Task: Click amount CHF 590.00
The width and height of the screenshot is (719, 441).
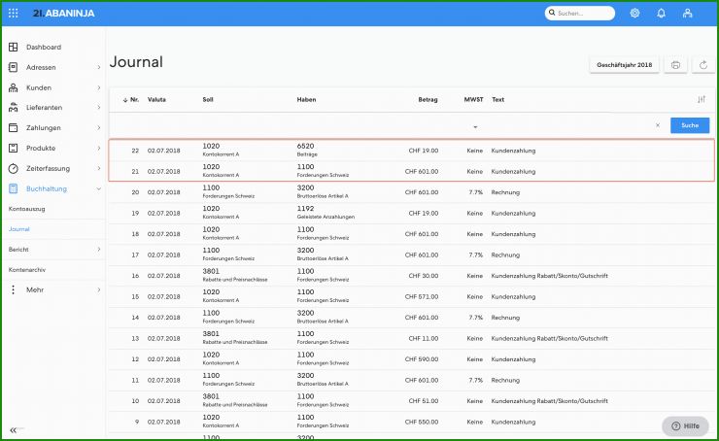Action: 422,359
